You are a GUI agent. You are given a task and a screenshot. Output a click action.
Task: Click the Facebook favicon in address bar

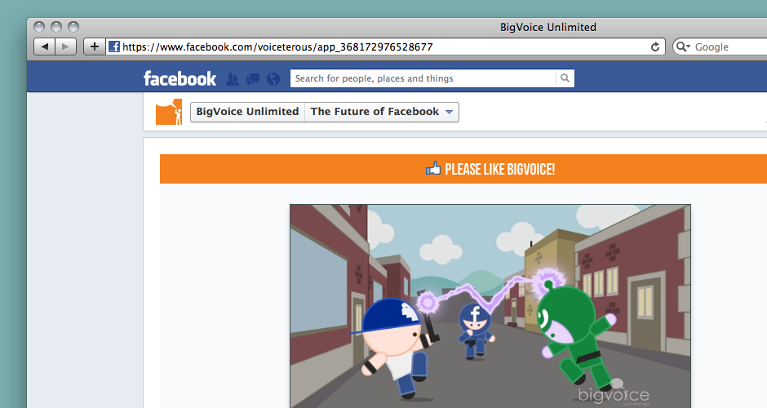click(114, 47)
